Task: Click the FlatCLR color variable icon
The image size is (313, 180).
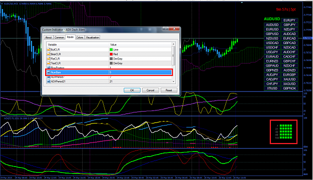Action: 49,59
